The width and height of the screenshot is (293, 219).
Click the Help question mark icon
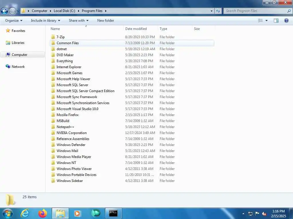pos(286,21)
